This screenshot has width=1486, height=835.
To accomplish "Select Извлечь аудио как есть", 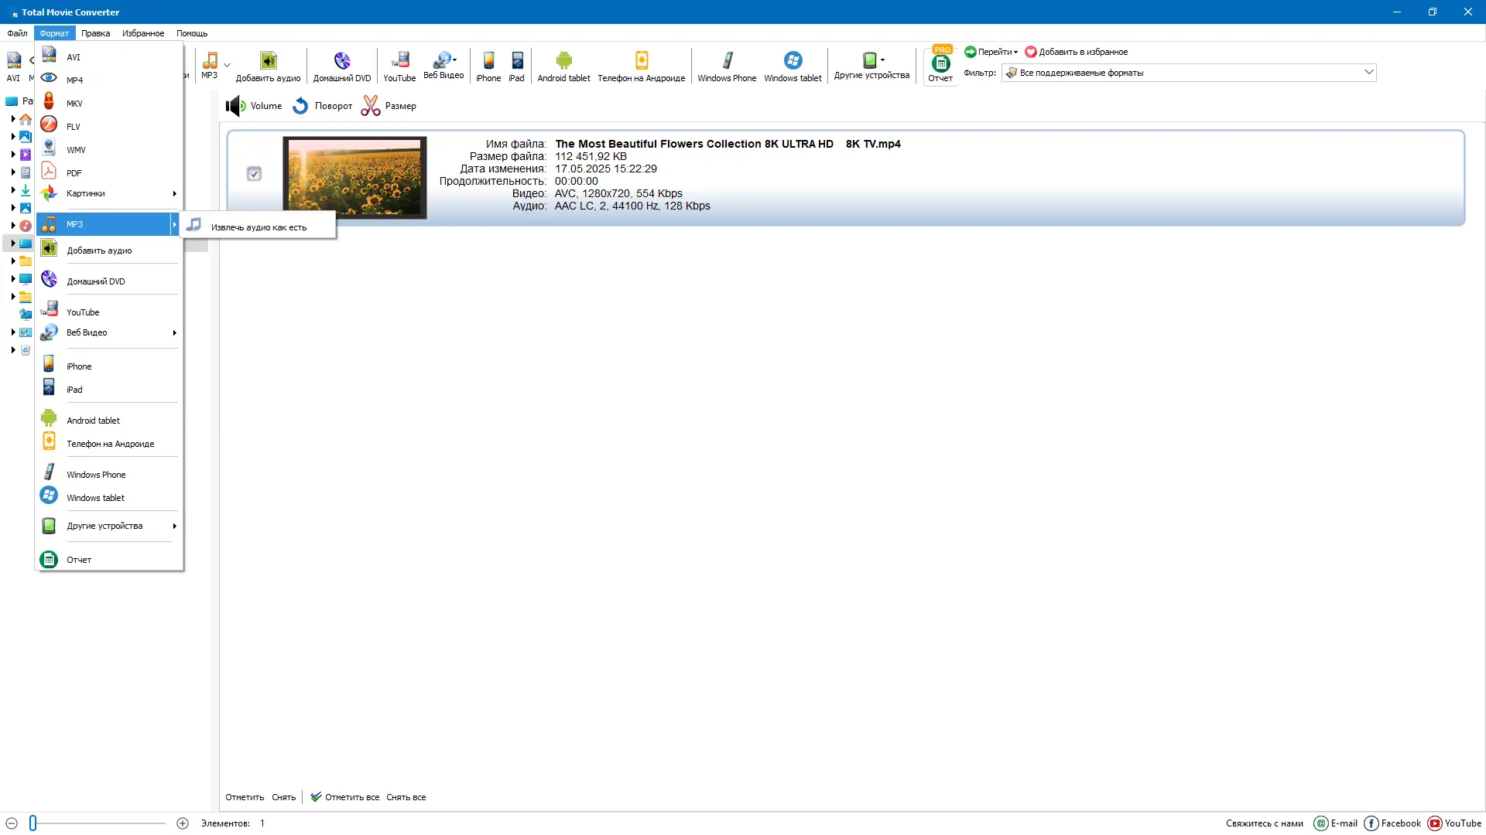I will (x=259, y=227).
